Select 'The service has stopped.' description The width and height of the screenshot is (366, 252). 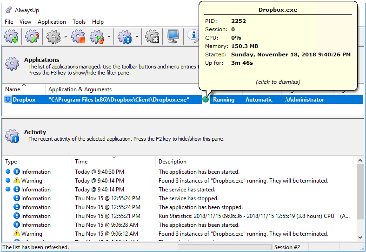point(188,198)
